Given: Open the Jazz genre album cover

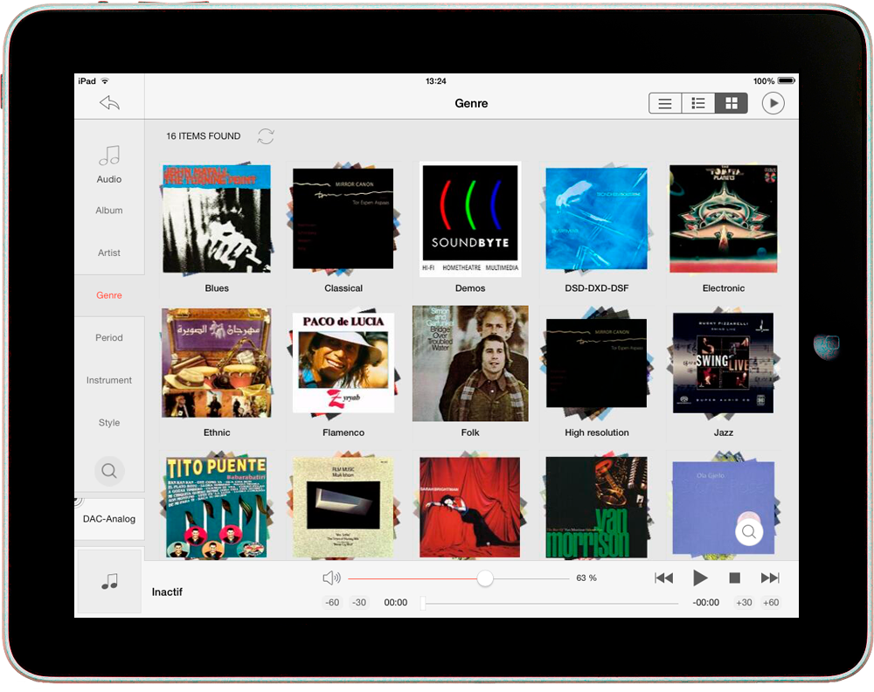Looking at the screenshot, I should pyautogui.click(x=723, y=363).
